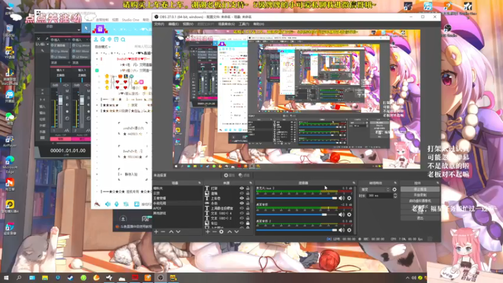Click the 开始录制 start recording button
Viewport: 503px width, 283px height.
[x=420, y=195]
